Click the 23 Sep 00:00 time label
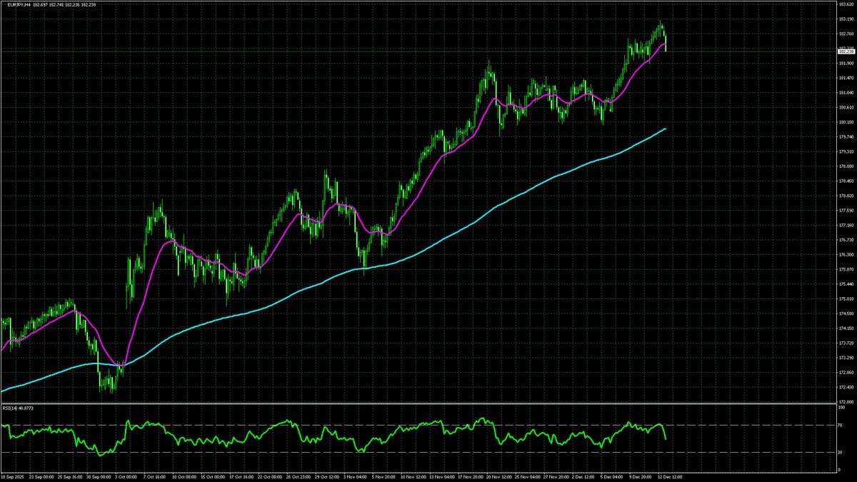 pos(43,476)
